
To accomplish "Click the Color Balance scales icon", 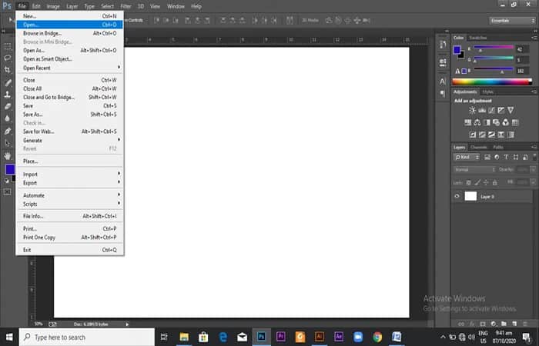I will [477, 122].
